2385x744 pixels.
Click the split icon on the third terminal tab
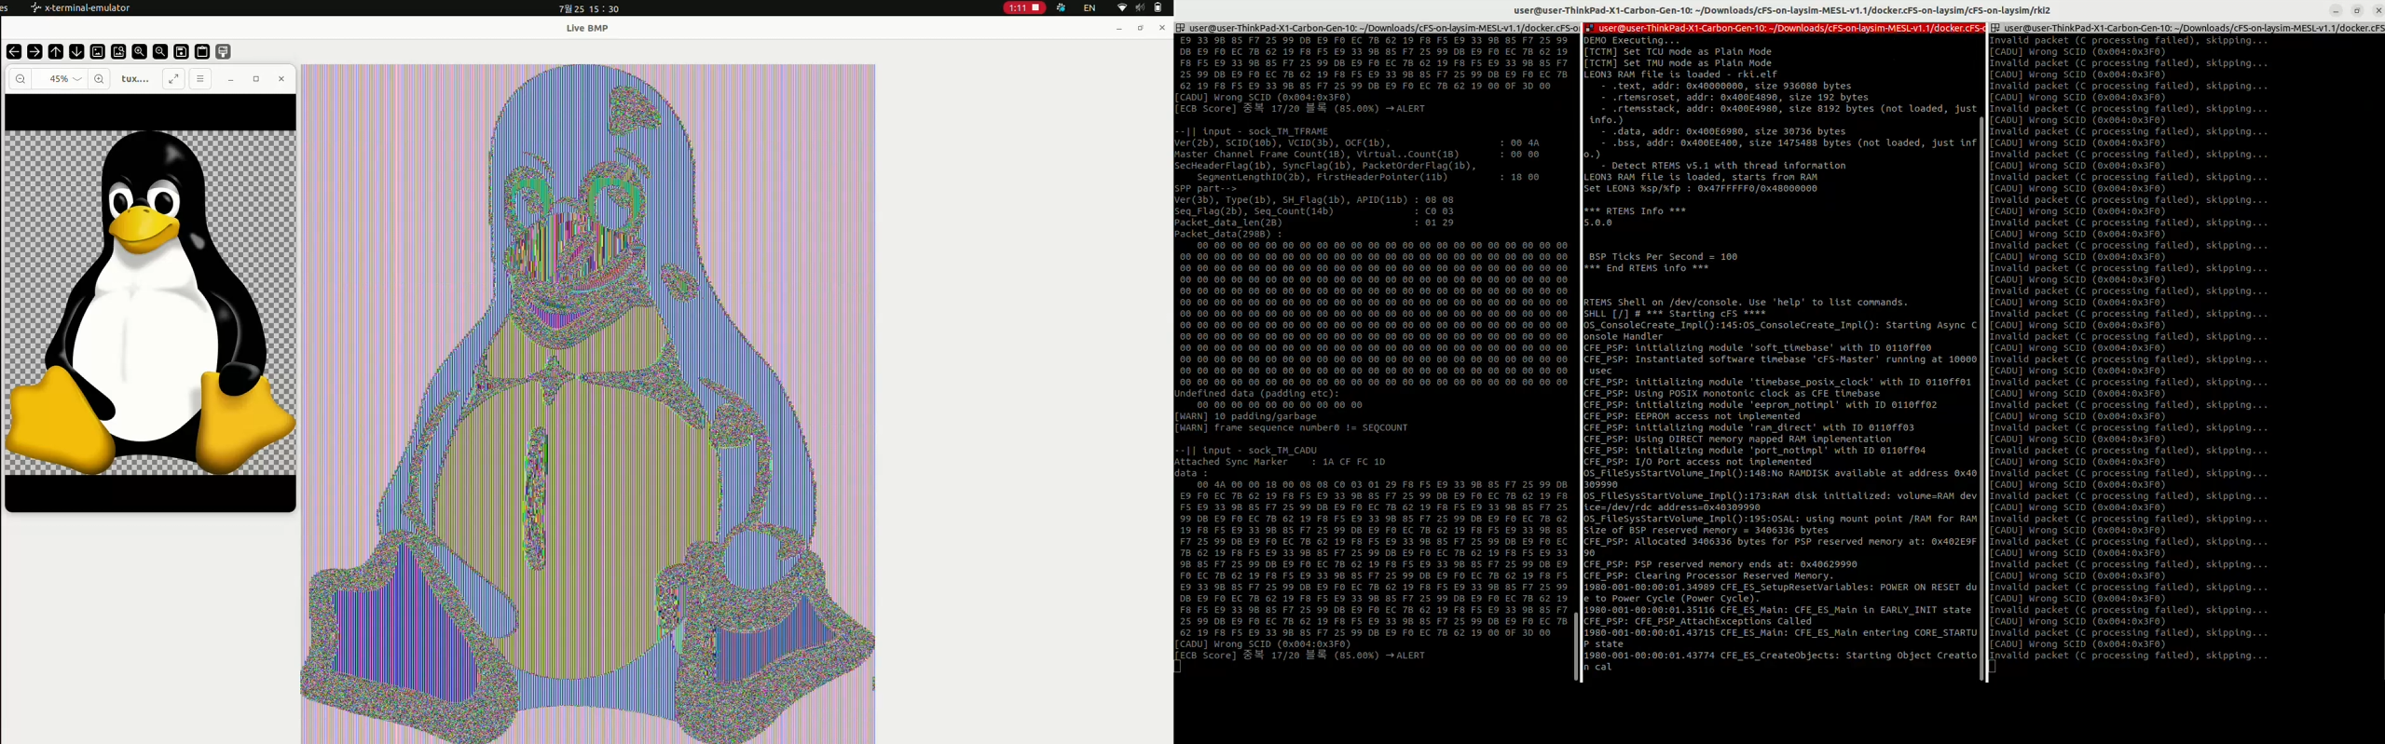click(1994, 28)
